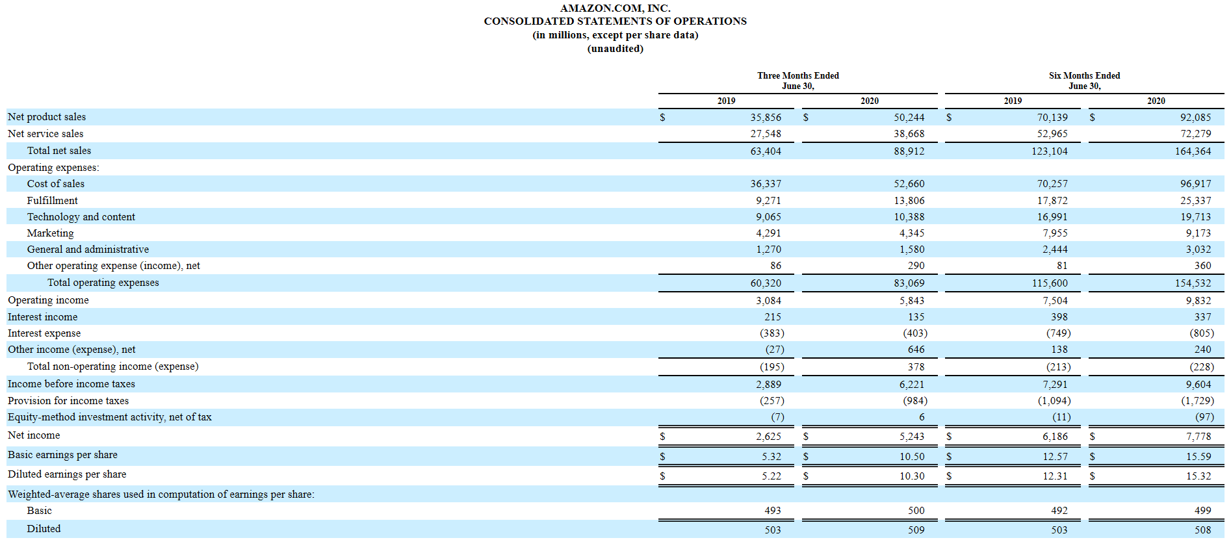The width and height of the screenshot is (1231, 551).
Task: Select 'CONSOLIDATED STATEMENTS OF OPERATIONS' heading
Action: click(615, 21)
